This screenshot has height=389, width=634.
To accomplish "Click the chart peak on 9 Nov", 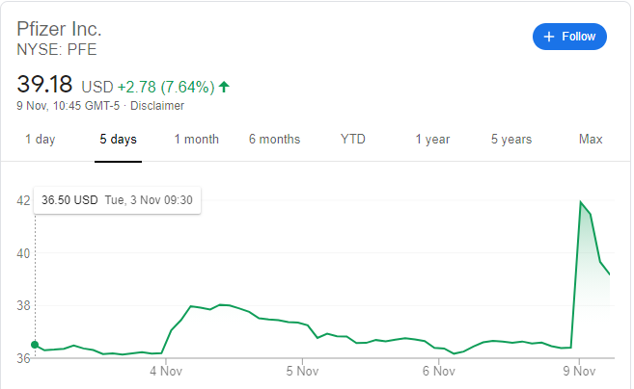I will pos(581,201).
